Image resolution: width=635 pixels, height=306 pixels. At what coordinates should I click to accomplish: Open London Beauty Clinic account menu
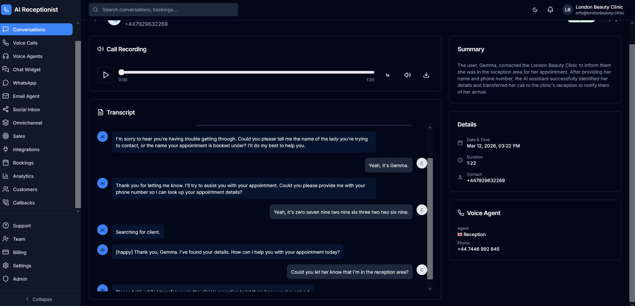[x=593, y=10]
